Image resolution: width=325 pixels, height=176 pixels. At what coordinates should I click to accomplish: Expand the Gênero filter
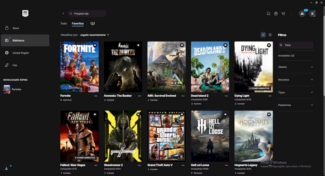[296, 67]
